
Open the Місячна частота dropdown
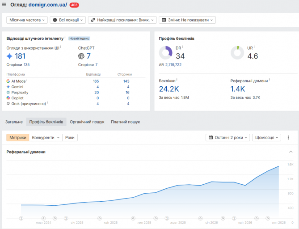click(27, 20)
